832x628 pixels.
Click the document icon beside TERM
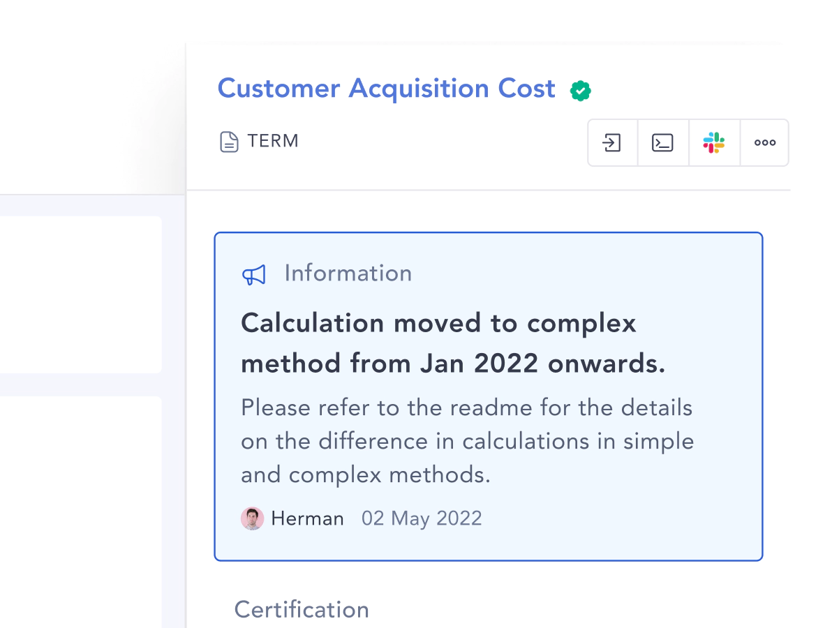click(x=229, y=142)
